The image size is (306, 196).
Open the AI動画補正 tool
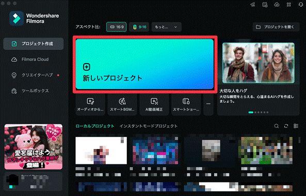tap(154, 104)
